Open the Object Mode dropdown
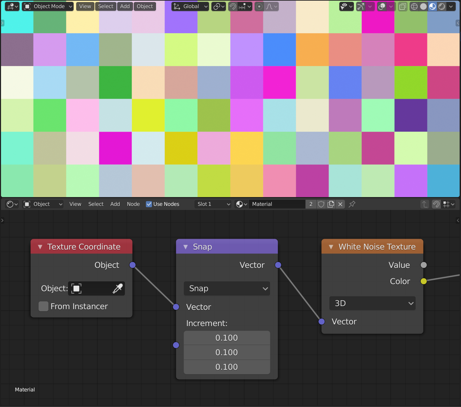 coord(48,6)
